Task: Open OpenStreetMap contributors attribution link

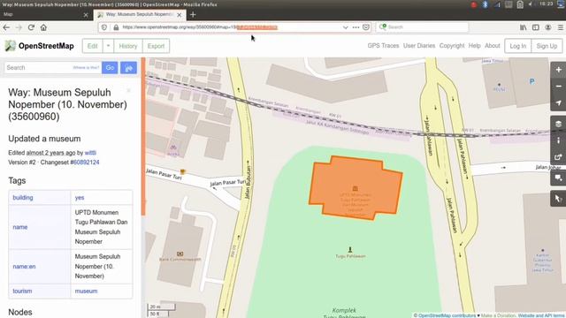Action: [447, 315]
